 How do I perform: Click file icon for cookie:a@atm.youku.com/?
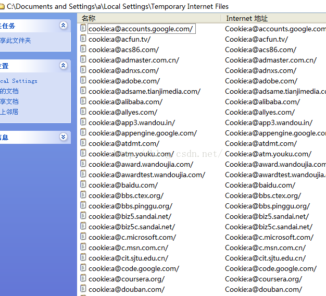83,153
